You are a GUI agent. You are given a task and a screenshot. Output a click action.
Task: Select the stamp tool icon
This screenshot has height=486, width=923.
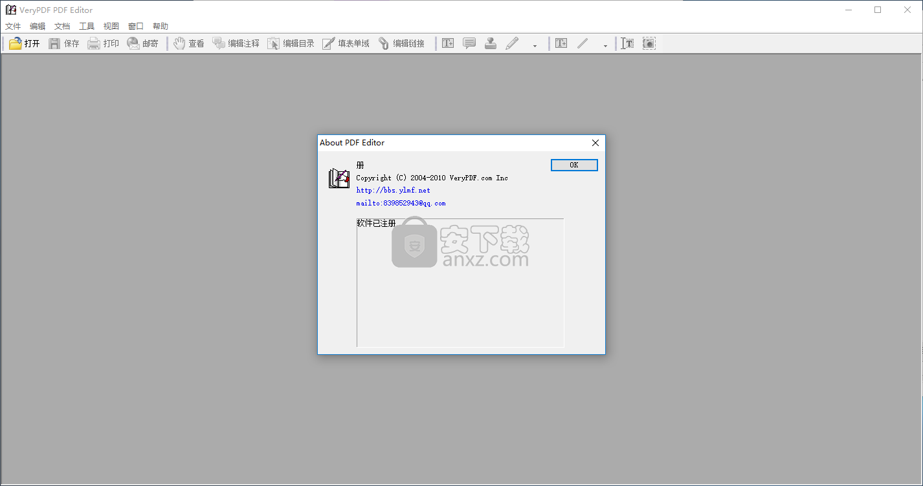coord(491,43)
